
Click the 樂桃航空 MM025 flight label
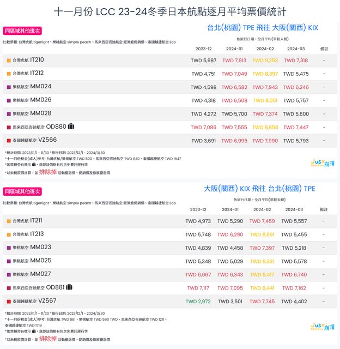point(32,261)
